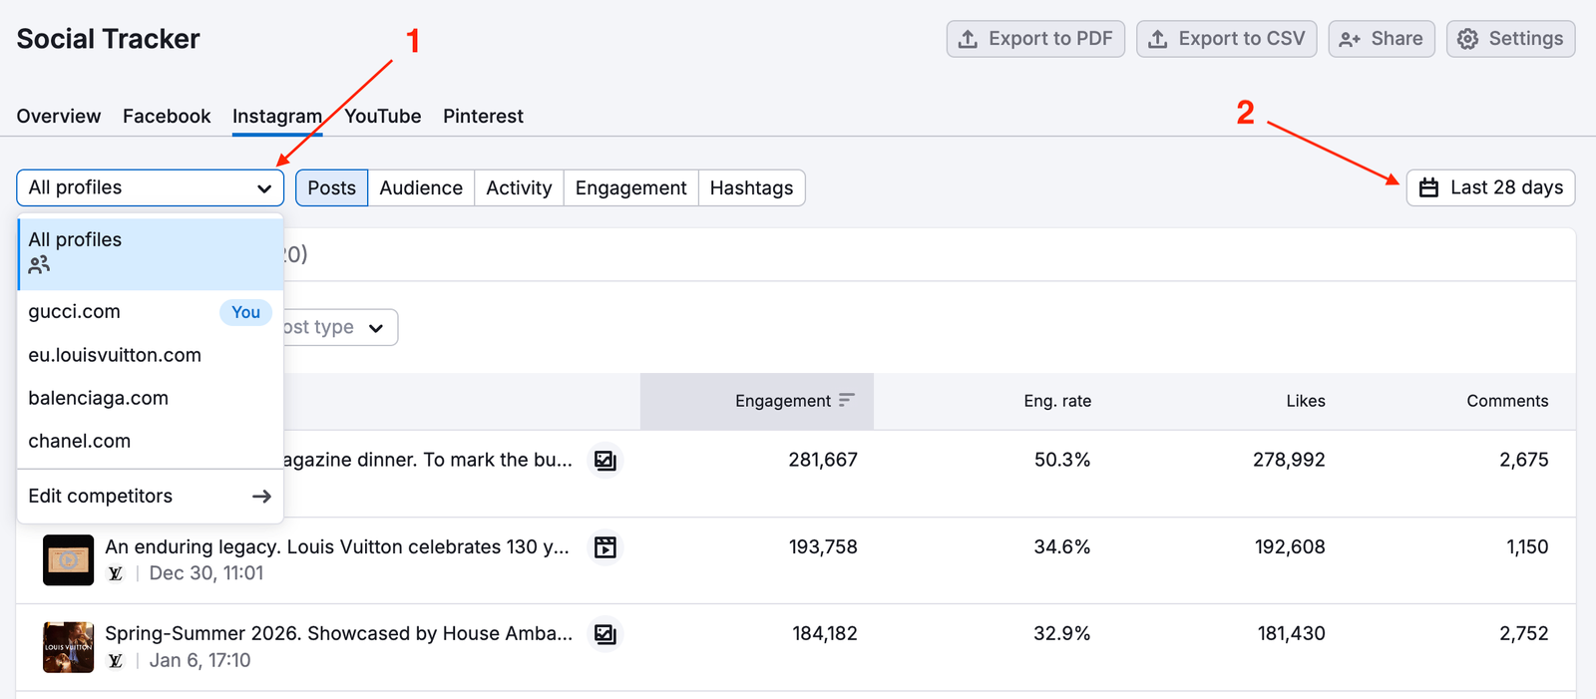
Task: Click the video reel icon for Louis Vuitton post
Action: [x=604, y=547]
